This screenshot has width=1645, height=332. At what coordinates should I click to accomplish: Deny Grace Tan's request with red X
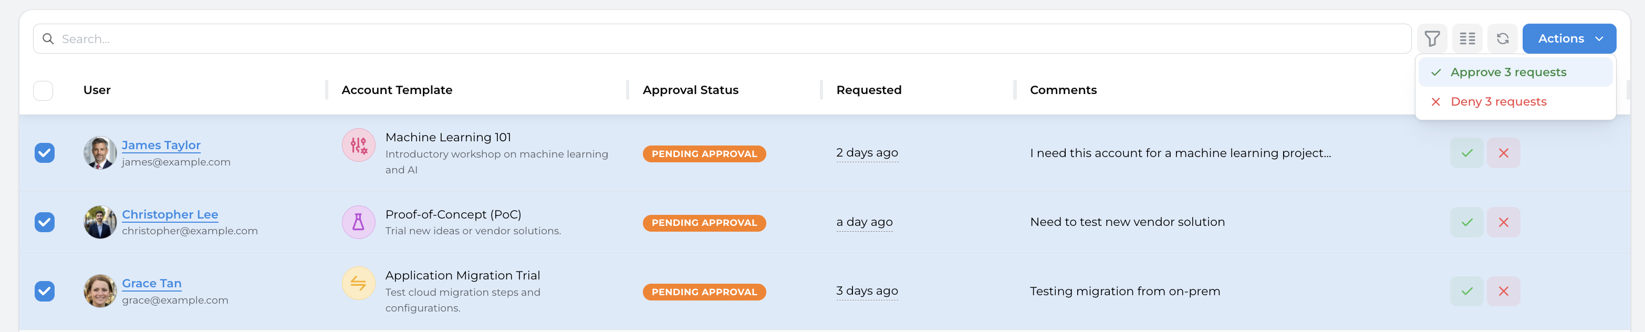[x=1503, y=291]
